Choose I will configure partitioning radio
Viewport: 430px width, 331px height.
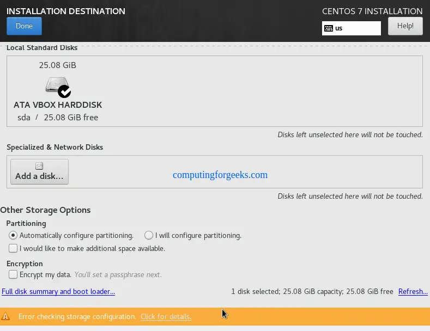click(x=149, y=235)
